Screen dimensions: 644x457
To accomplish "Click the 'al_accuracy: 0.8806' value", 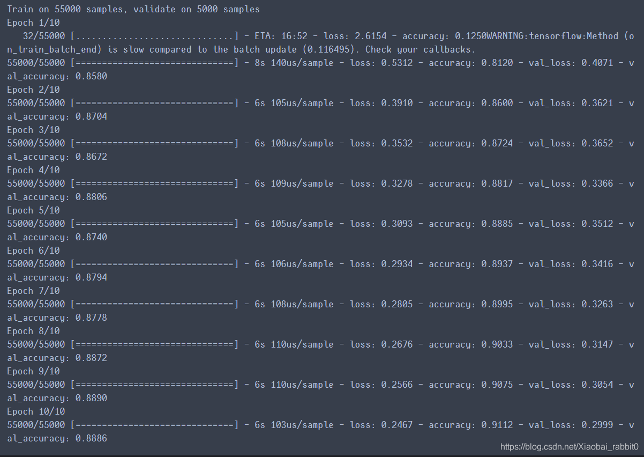I will (57, 197).
